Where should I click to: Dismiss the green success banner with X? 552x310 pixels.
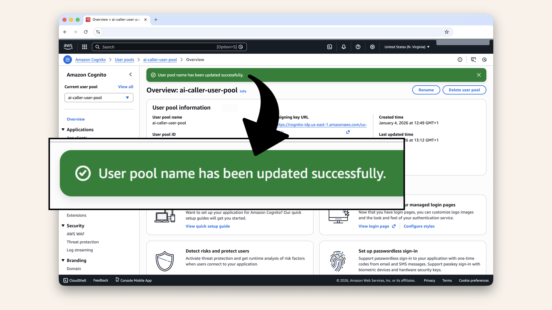tap(479, 75)
